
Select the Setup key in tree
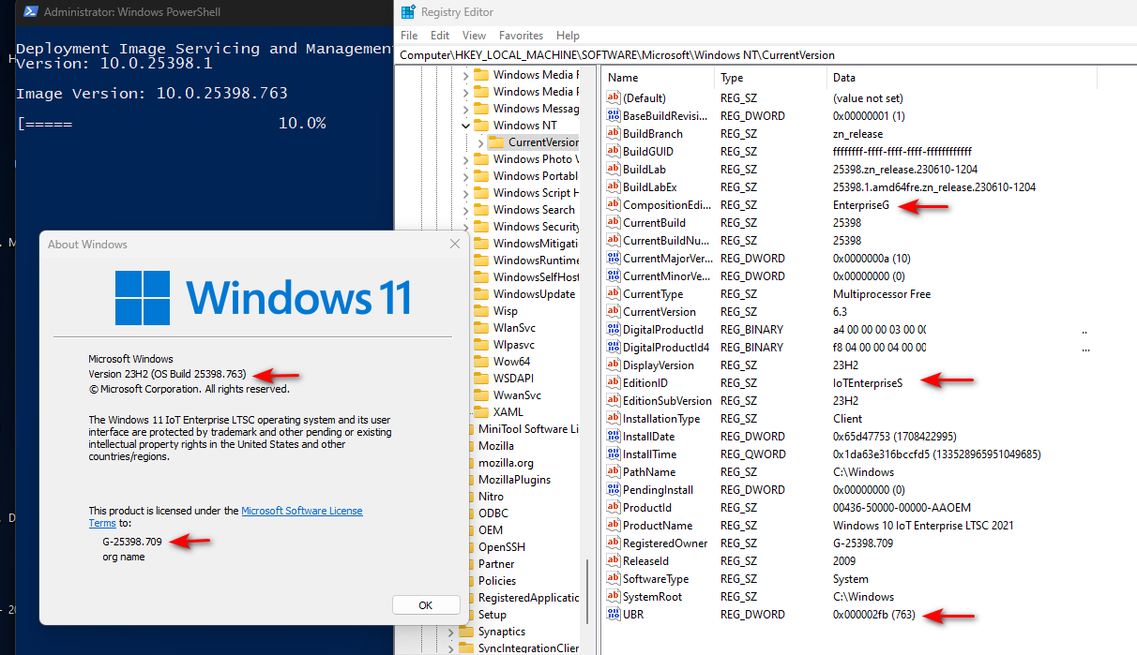pyautogui.click(x=493, y=615)
